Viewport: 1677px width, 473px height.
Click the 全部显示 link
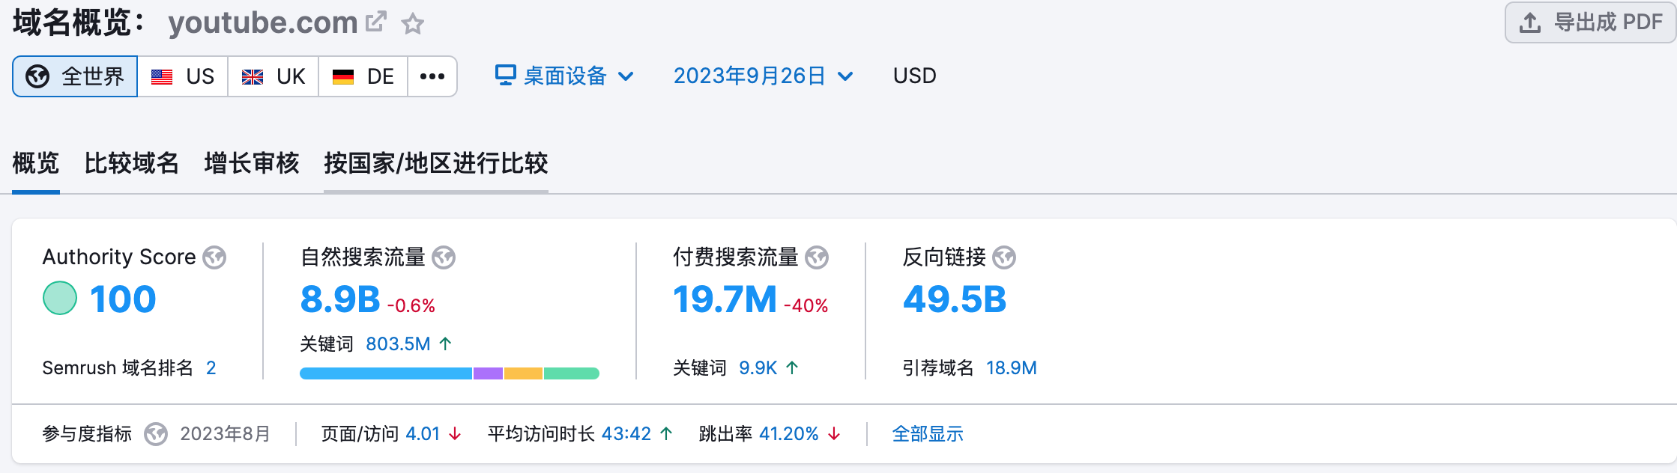(x=928, y=433)
